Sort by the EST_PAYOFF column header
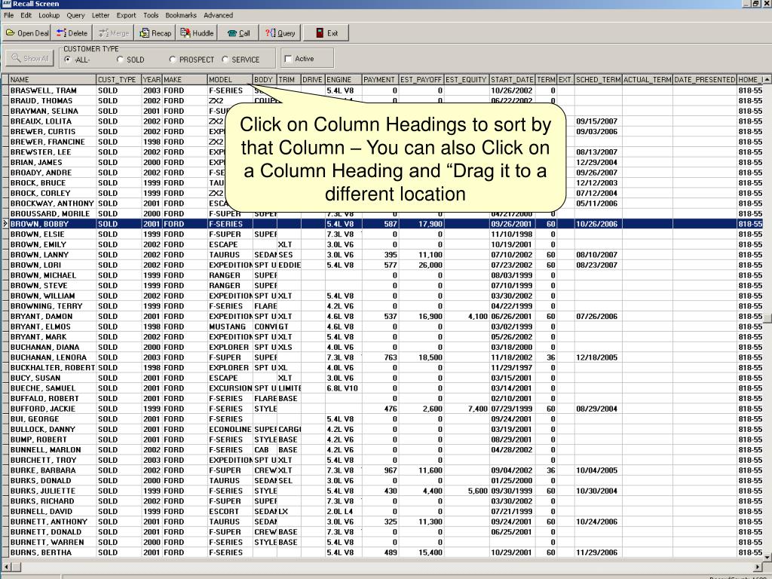The height and width of the screenshot is (579, 772). [x=421, y=79]
